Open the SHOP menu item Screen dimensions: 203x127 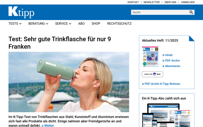tap(96, 24)
